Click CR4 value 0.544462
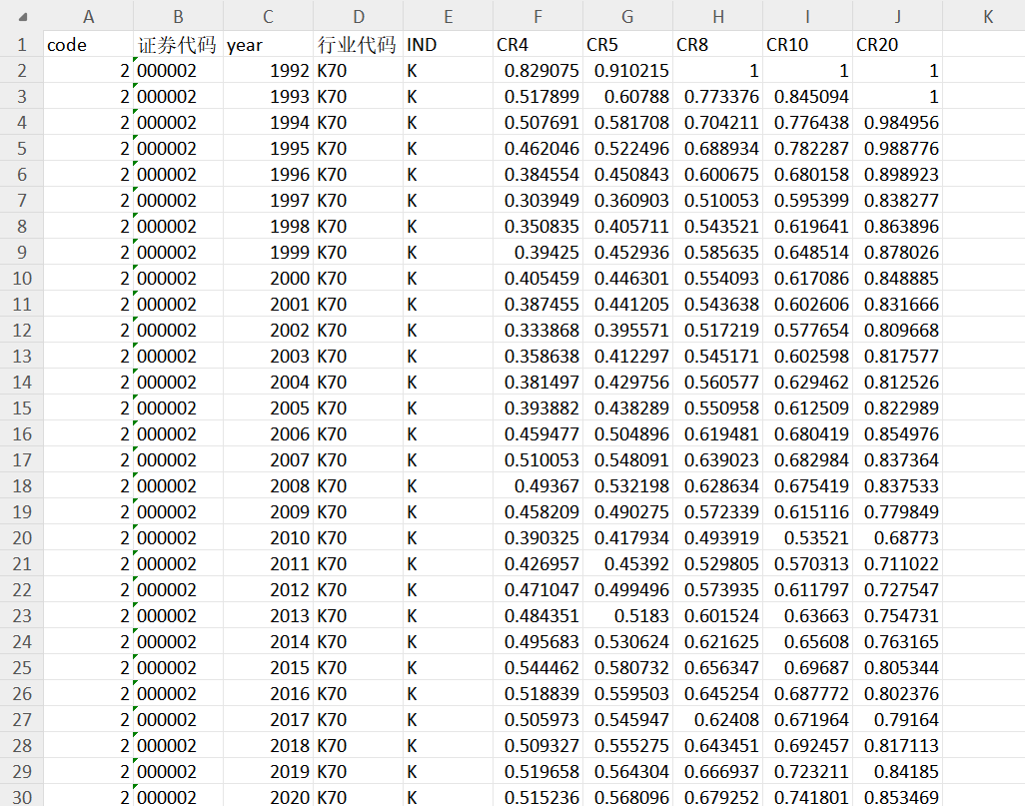This screenshot has height=806, width=1025. click(538, 667)
